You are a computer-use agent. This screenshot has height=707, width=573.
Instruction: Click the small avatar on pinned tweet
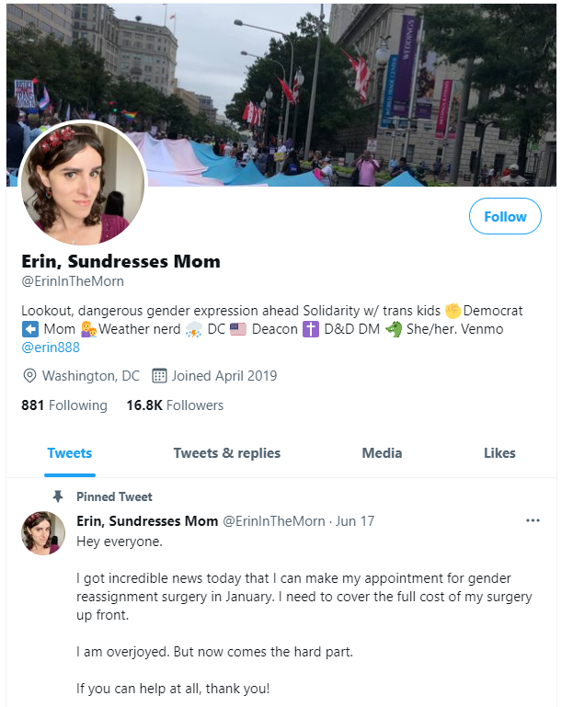[43, 533]
